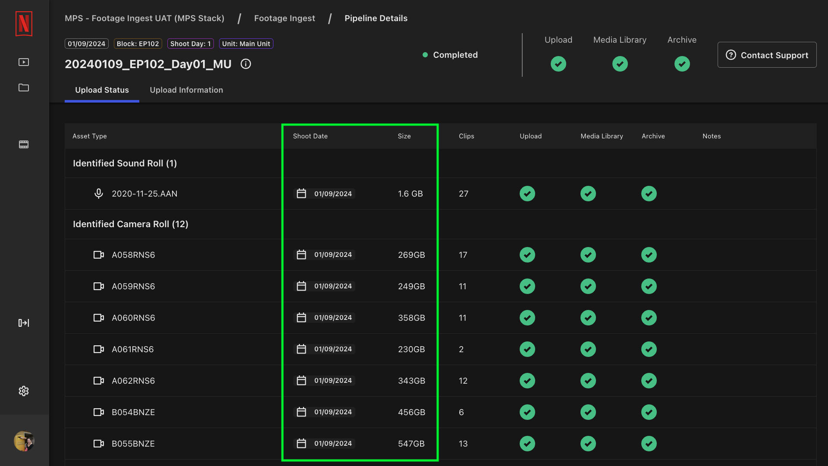This screenshot has height=466, width=828.
Task: Select the B055BNZE asset name
Action: pos(133,444)
